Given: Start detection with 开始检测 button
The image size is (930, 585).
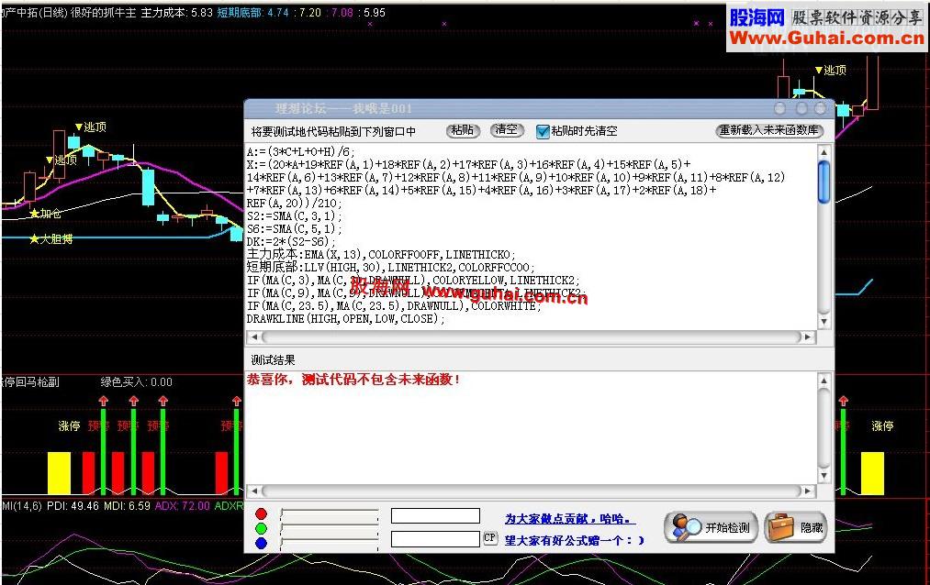Looking at the screenshot, I should 712,527.
